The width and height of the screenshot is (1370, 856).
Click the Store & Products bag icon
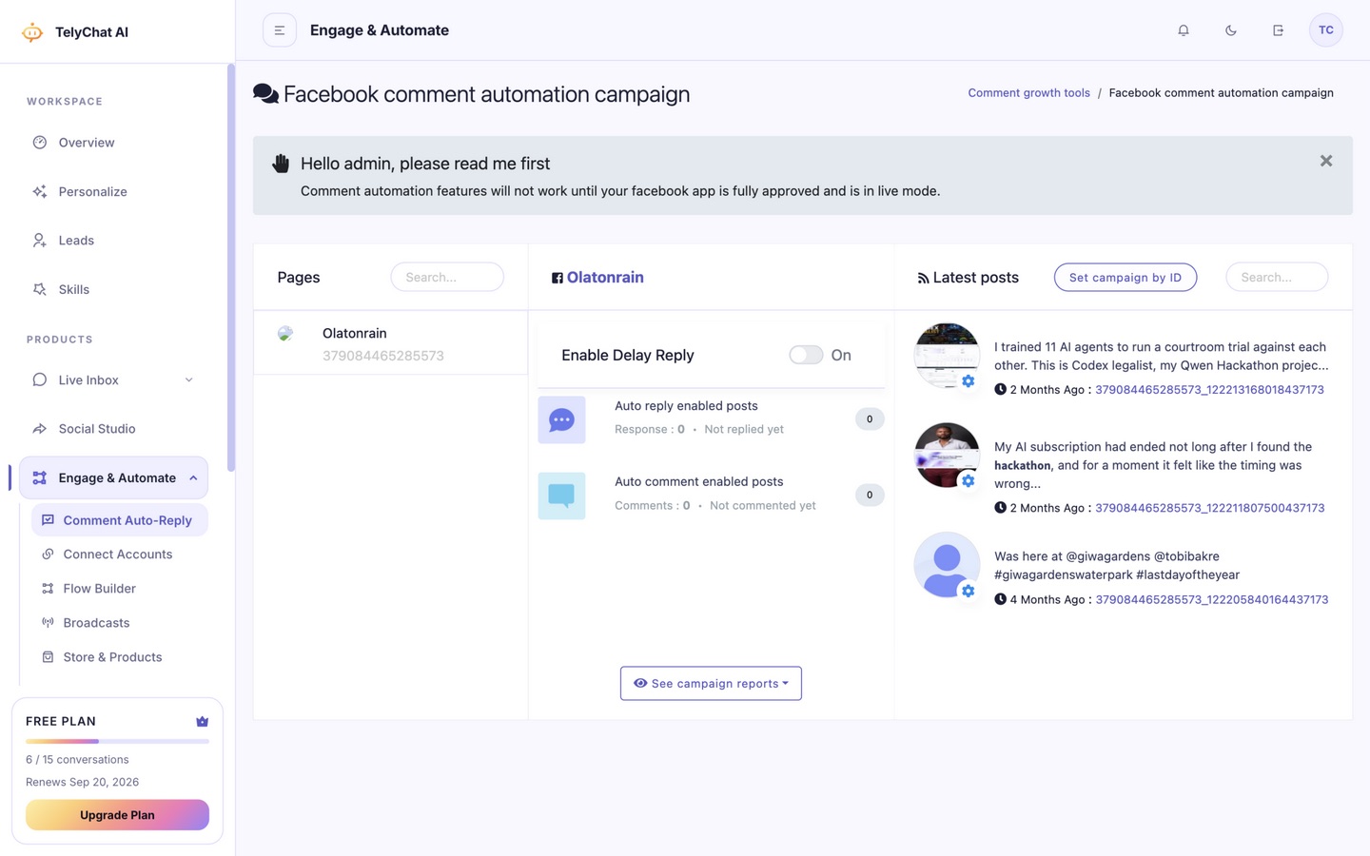[x=48, y=657]
